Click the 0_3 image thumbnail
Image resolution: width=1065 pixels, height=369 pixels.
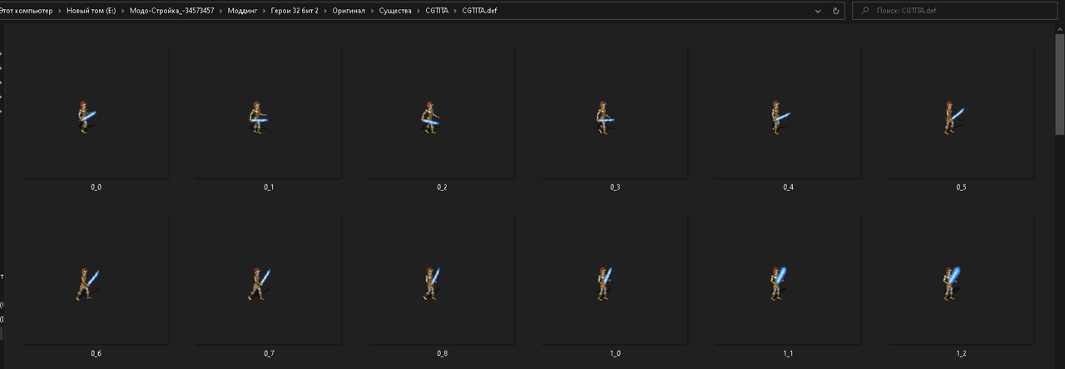(x=614, y=112)
